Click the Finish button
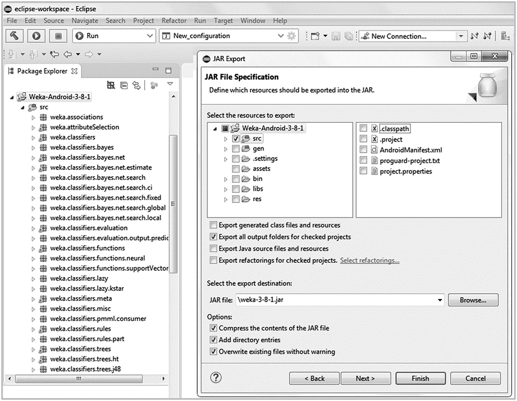Screen dimensions: 517x401 pyautogui.click(x=420, y=379)
